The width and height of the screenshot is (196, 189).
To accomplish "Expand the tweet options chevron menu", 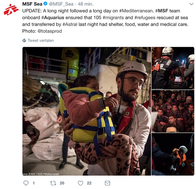I will click(191, 4).
